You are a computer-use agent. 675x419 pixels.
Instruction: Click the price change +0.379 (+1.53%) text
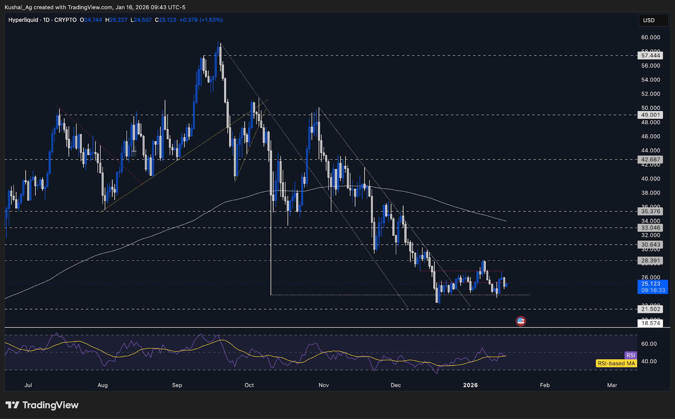coord(201,20)
